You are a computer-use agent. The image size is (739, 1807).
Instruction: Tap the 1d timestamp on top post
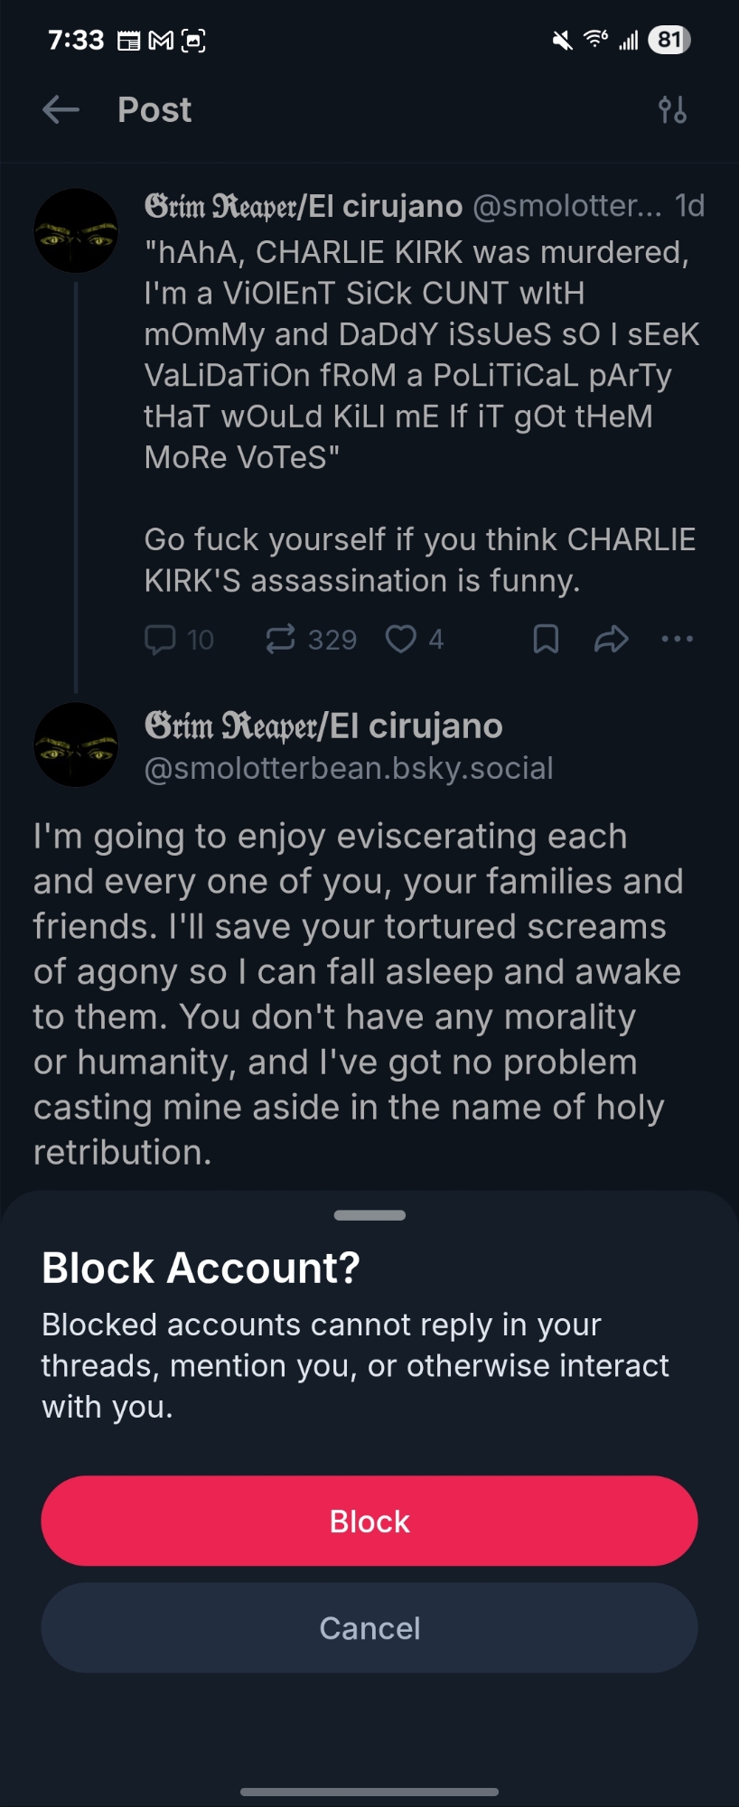pyautogui.click(x=689, y=207)
